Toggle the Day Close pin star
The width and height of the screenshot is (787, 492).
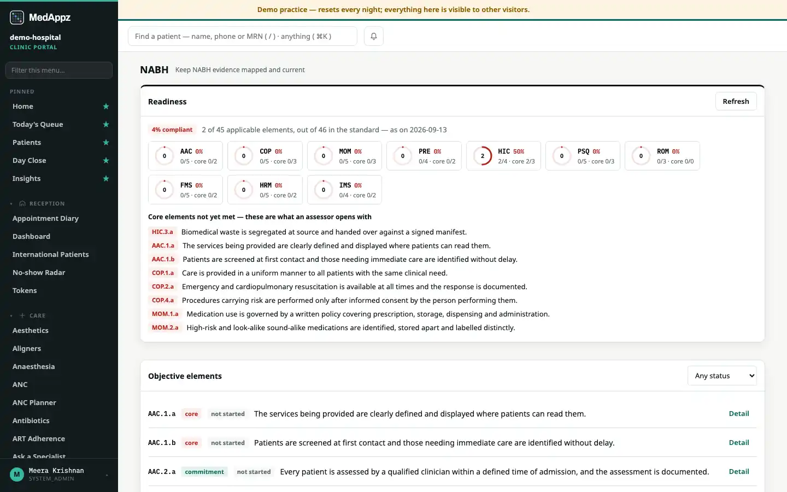106,161
